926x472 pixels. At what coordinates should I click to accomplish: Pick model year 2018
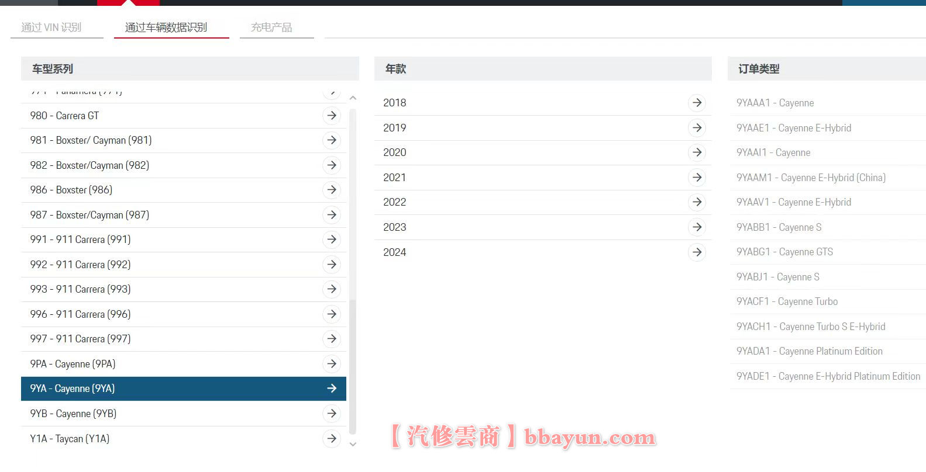543,103
